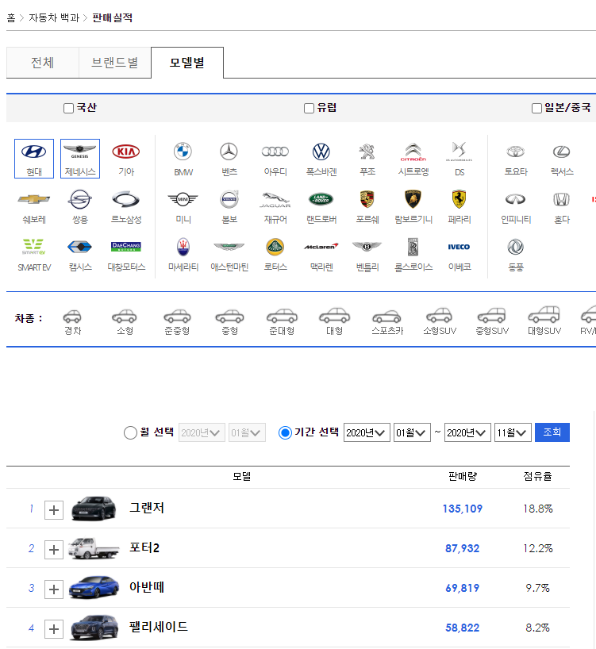Open the 그랜저 model link
Viewport: 596px width, 649px height.
147,508
